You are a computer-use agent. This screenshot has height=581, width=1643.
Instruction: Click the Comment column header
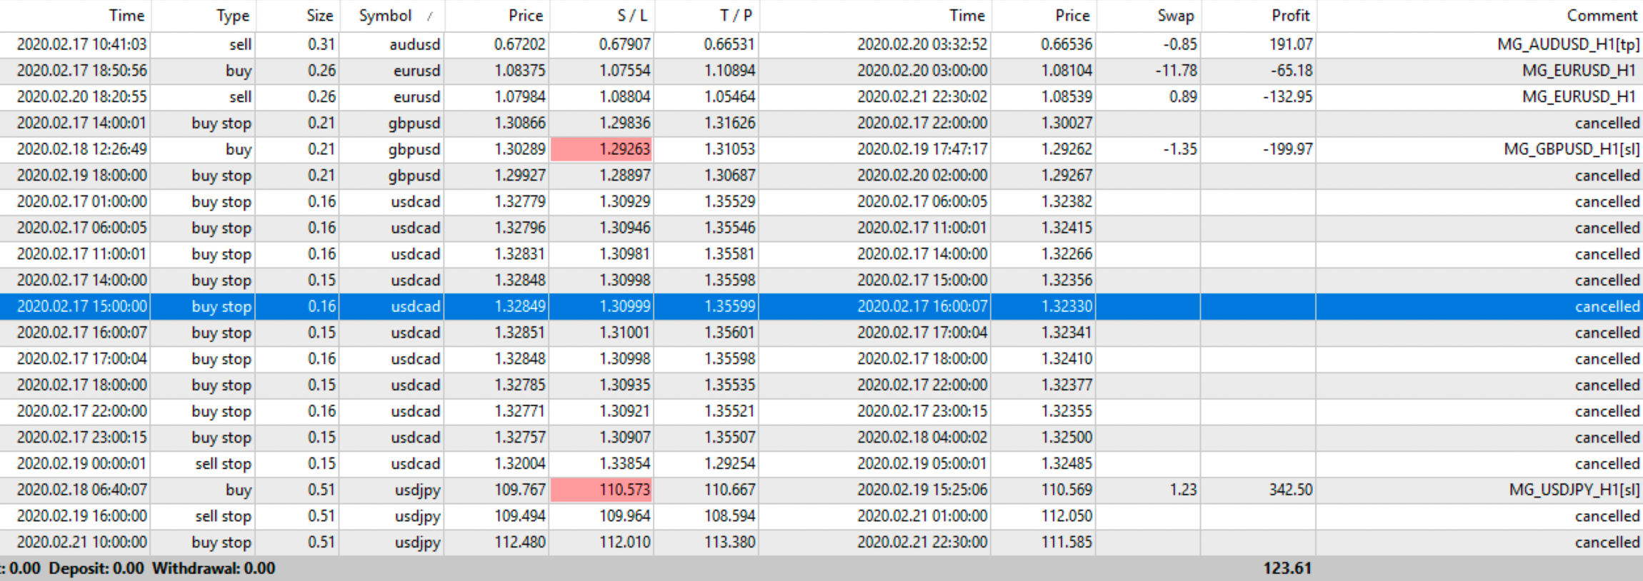[x=1602, y=16]
